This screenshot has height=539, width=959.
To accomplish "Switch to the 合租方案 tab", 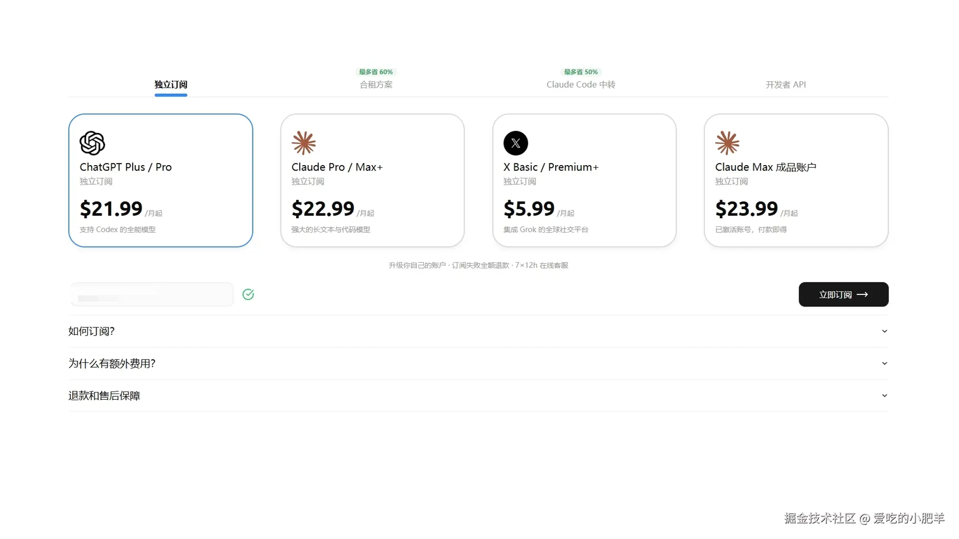I will pos(376,85).
